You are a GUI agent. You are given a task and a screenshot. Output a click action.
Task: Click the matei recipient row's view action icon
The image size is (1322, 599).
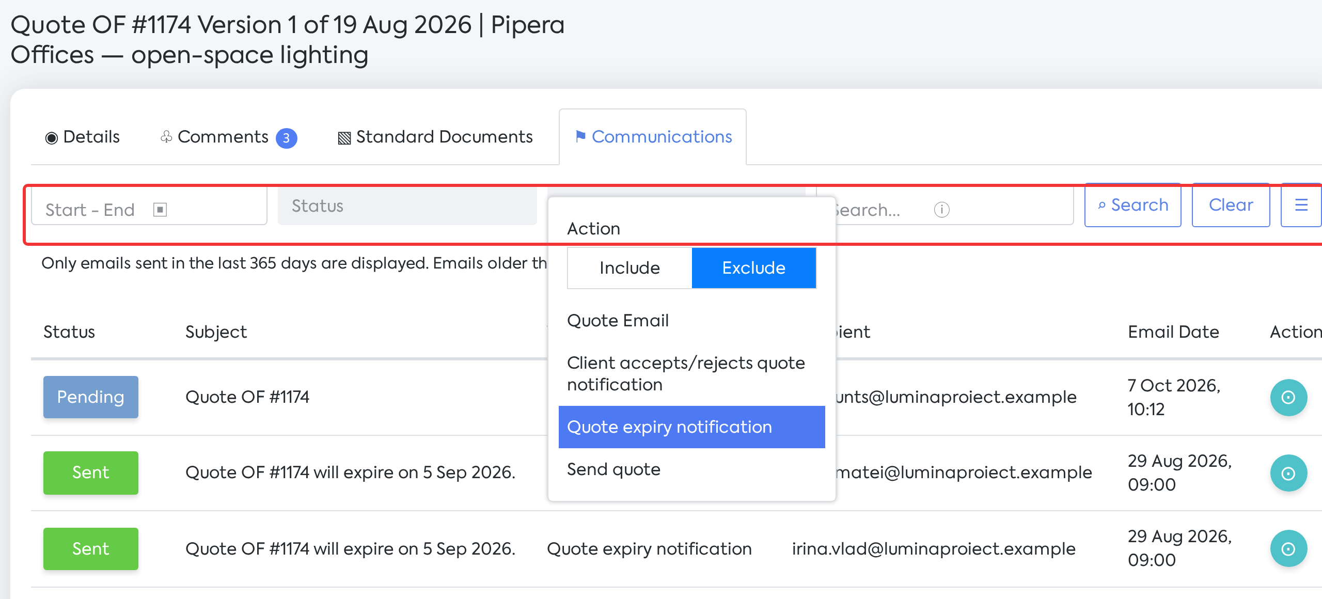point(1288,473)
